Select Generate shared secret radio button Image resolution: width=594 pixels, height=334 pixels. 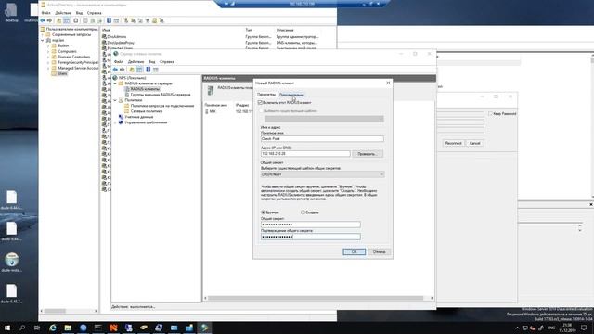point(303,212)
